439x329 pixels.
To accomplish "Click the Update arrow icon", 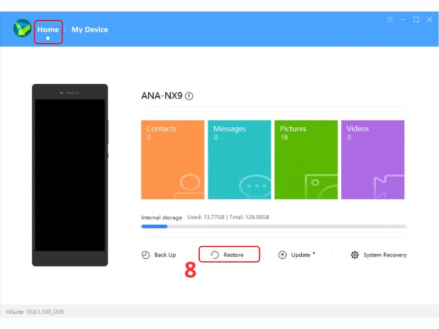I will (x=282, y=255).
